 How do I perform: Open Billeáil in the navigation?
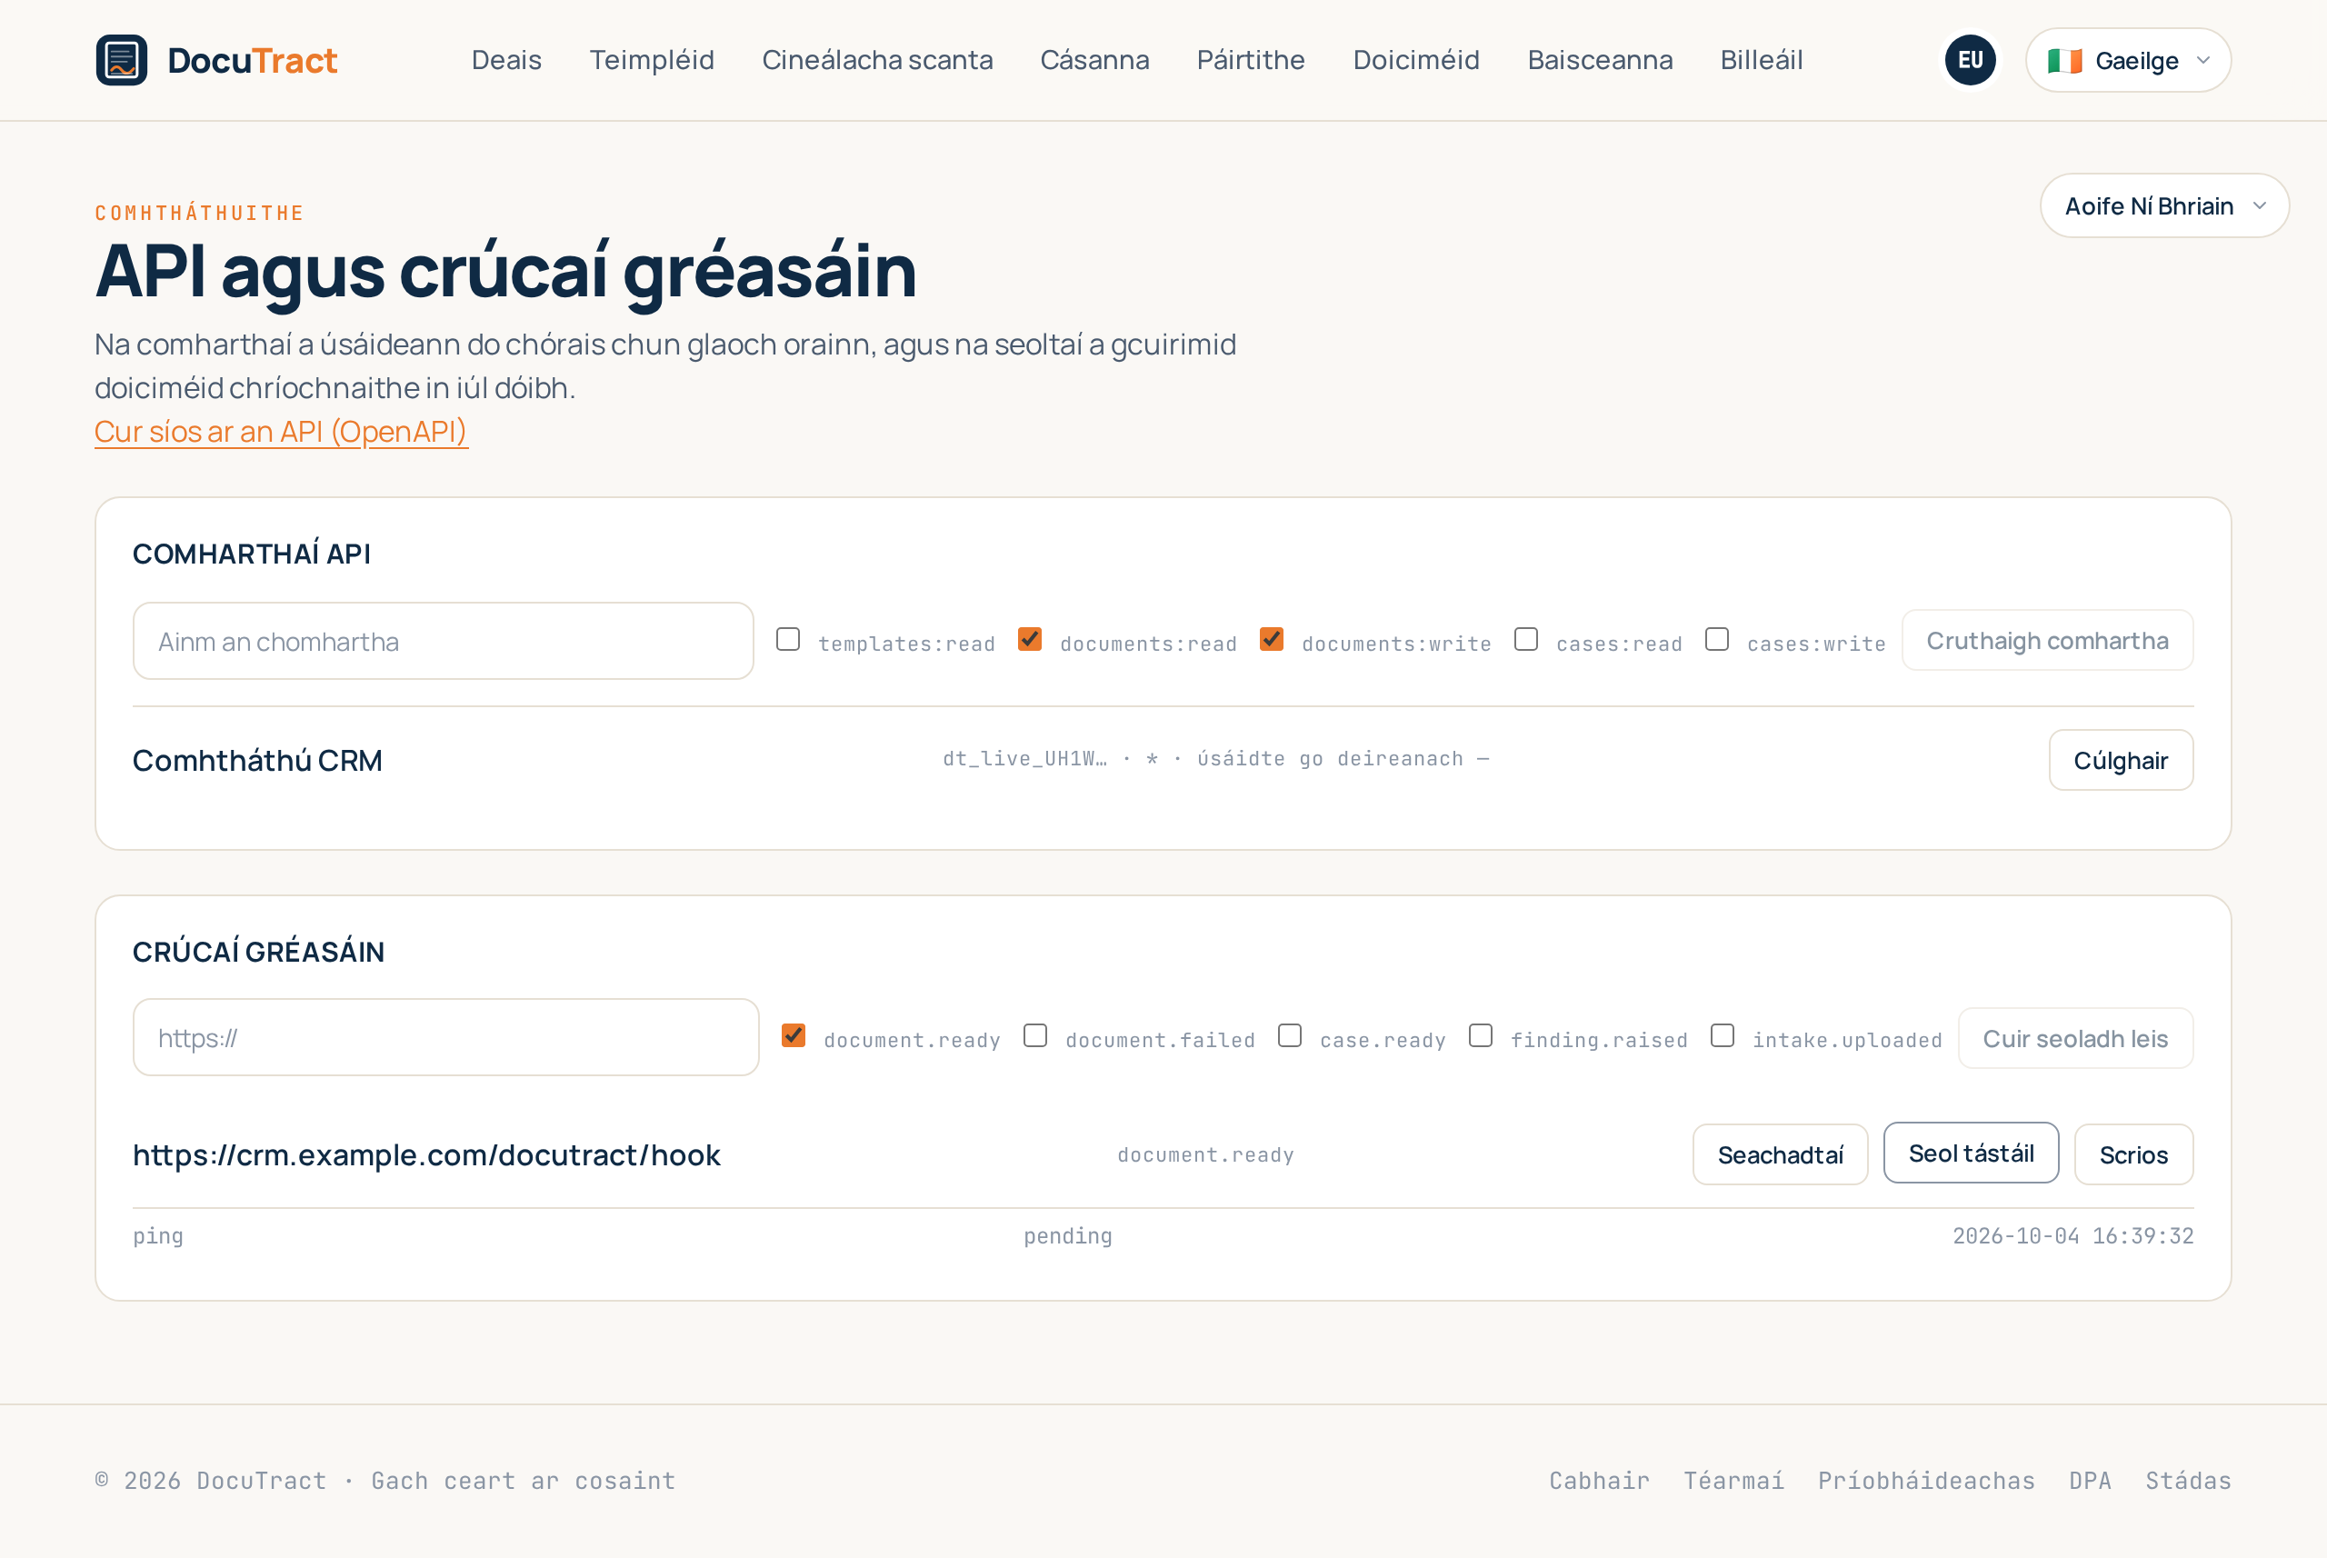pos(1762,60)
